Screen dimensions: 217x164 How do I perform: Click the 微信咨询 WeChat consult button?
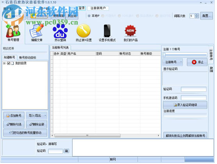click(39, 16)
